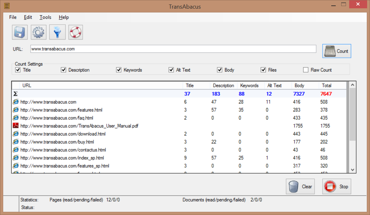Open help via the lifebuoy toolbar icon
The height and width of the screenshot is (215, 370).
(76, 32)
